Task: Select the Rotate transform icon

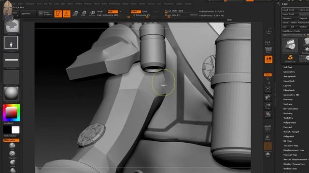Action: point(92,13)
